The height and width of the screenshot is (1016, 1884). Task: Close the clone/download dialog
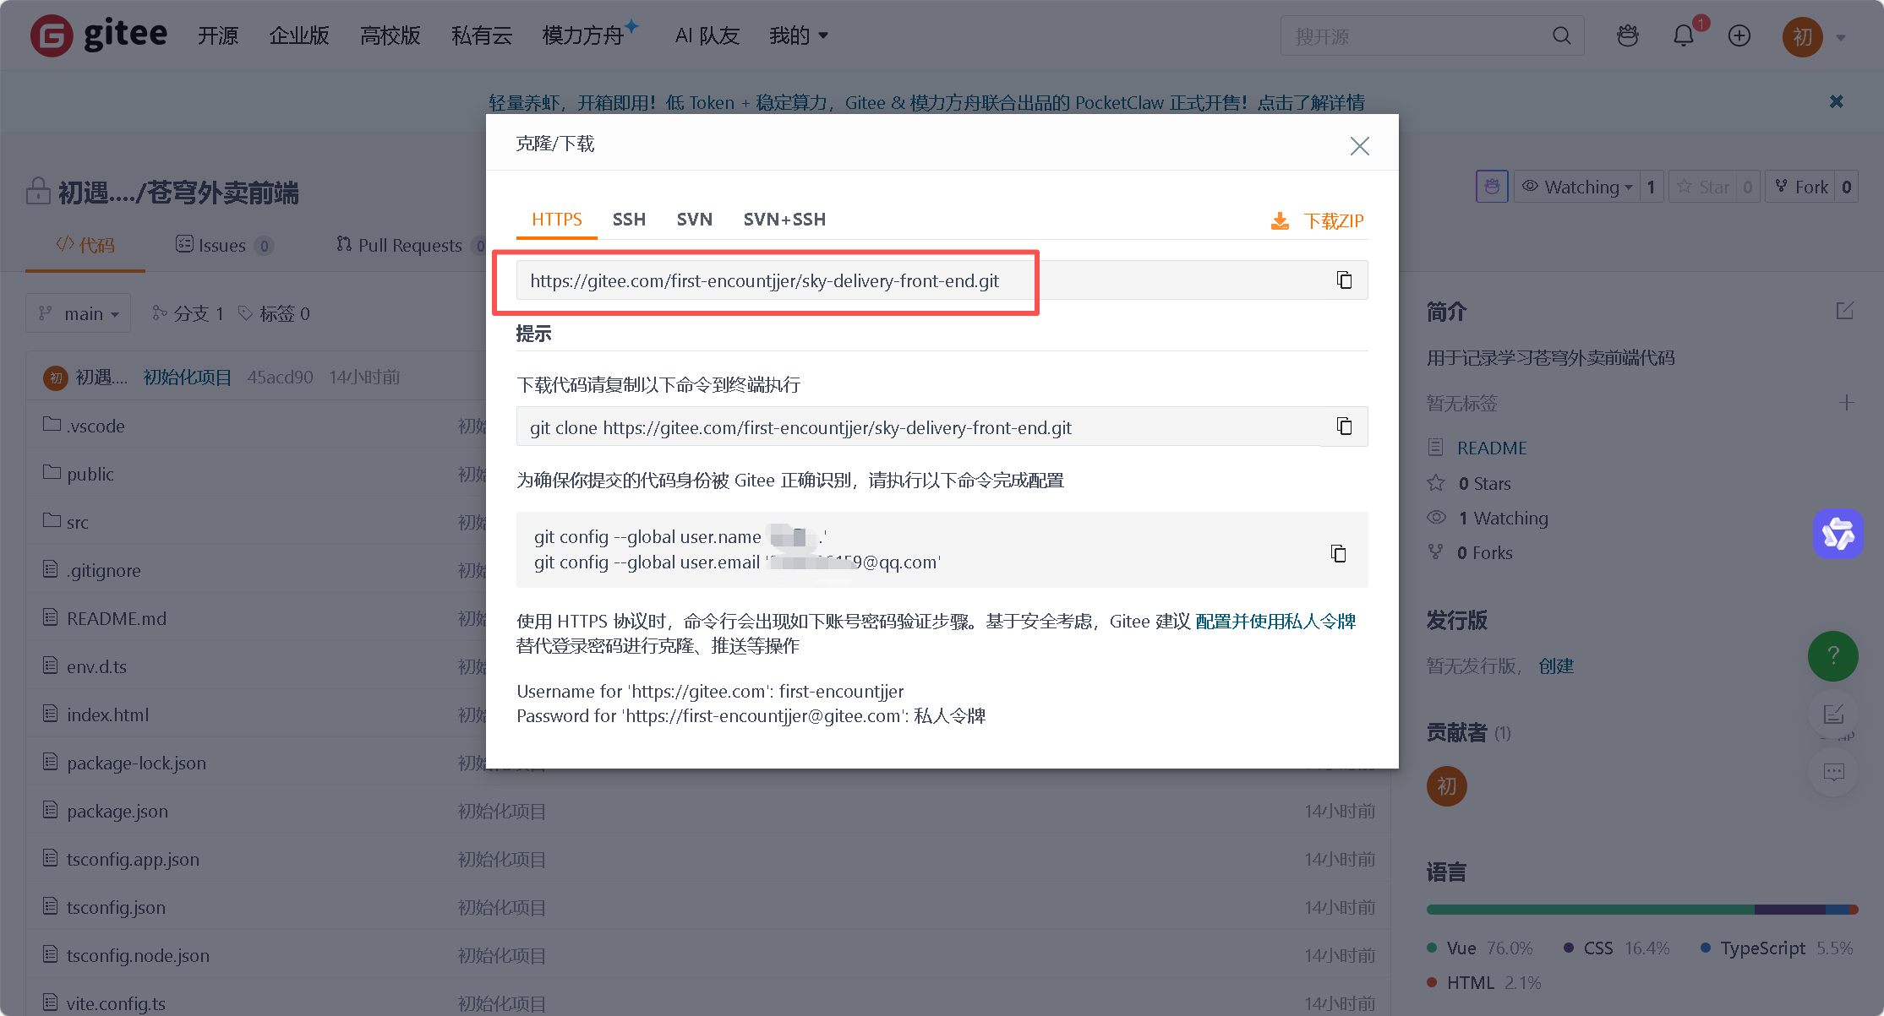[x=1359, y=146]
